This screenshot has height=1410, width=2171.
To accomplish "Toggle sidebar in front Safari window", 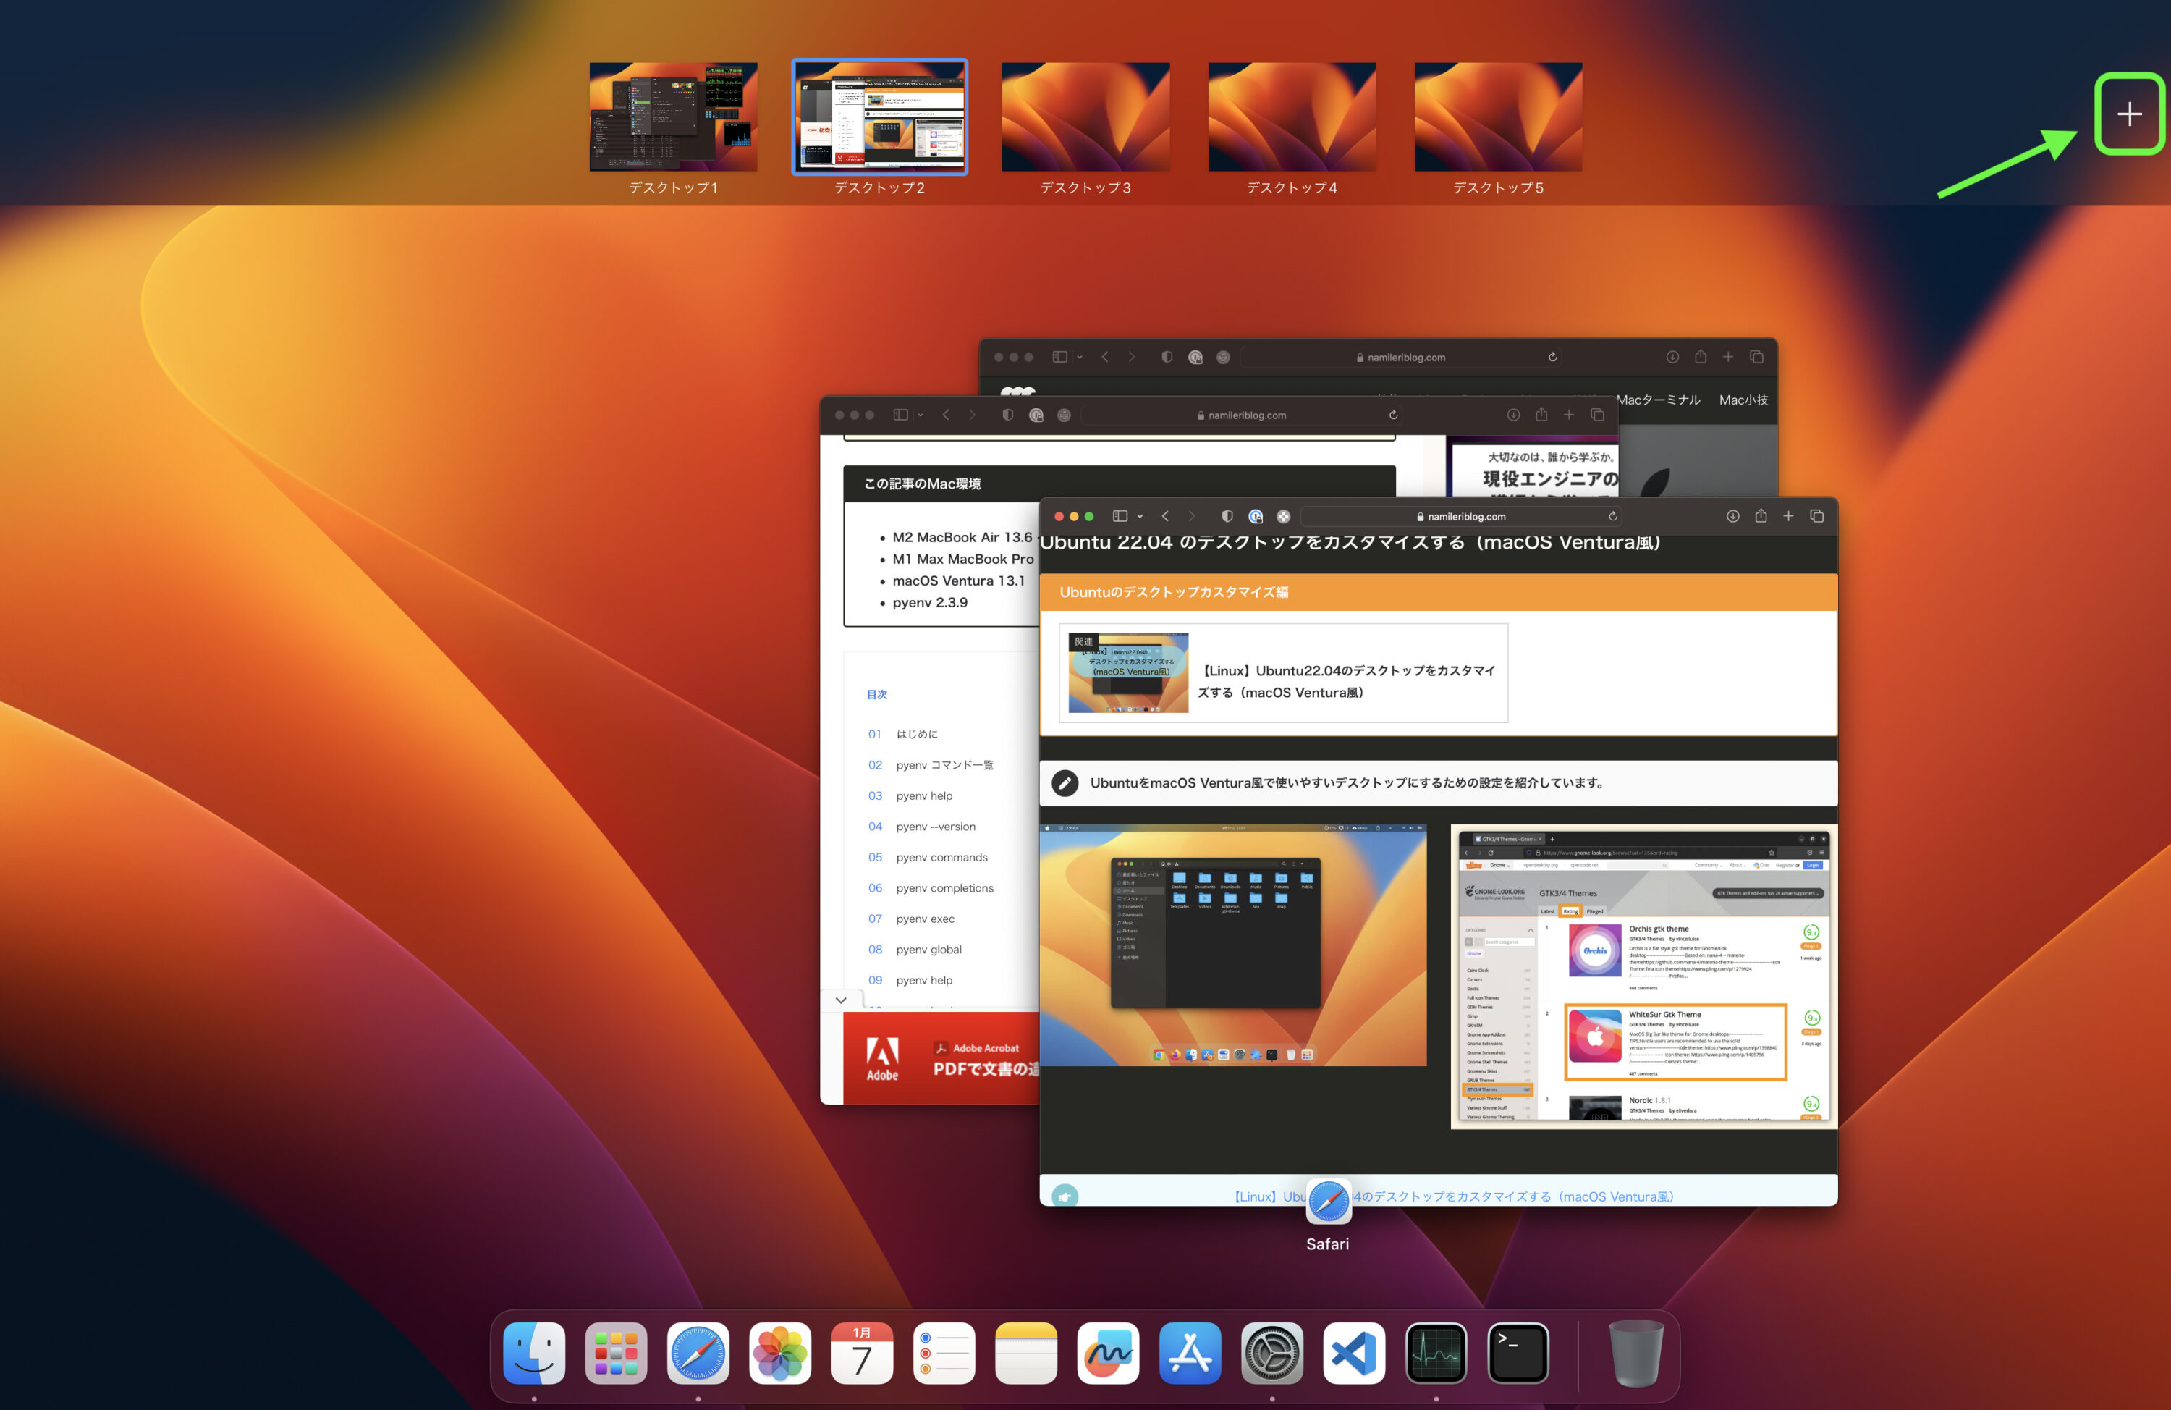I will pyautogui.click(x=1120, y=517).
